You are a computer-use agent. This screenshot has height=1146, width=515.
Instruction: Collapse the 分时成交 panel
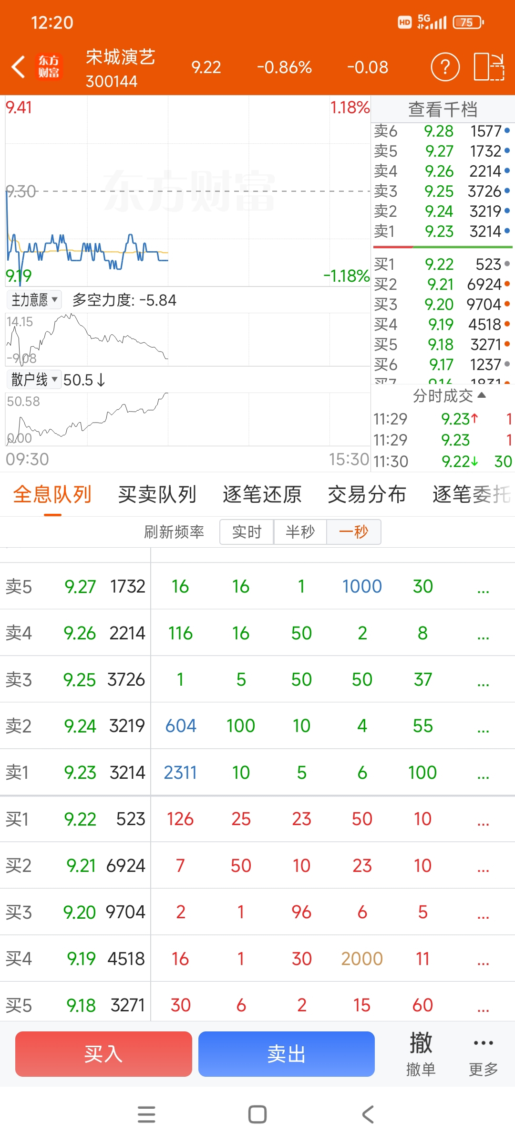449,395
